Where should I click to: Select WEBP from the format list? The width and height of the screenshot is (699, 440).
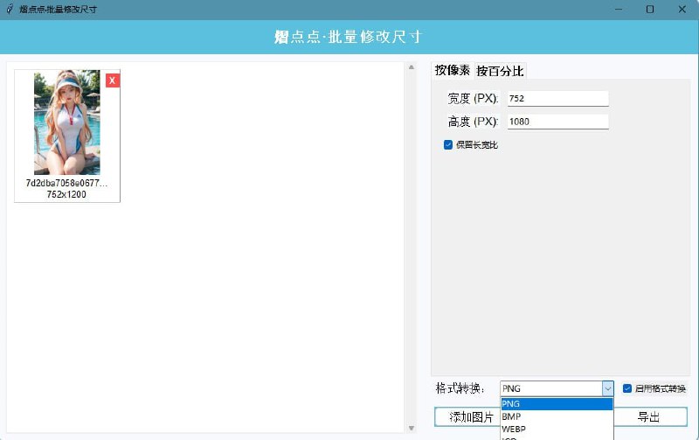(556, 430)
